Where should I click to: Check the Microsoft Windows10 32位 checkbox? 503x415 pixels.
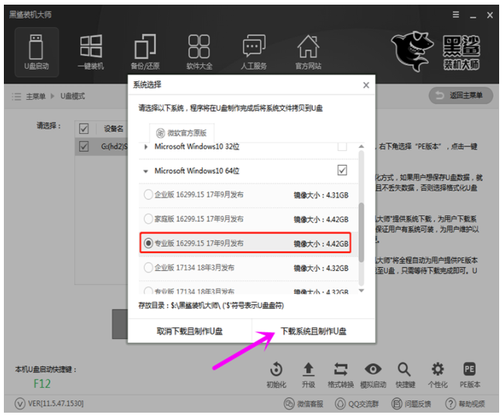click(342, 146)
